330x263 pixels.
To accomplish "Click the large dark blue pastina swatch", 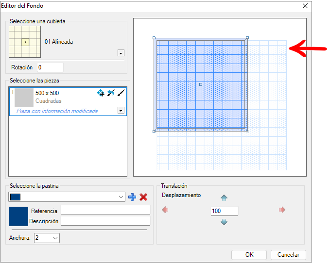I will pos(18,216).
